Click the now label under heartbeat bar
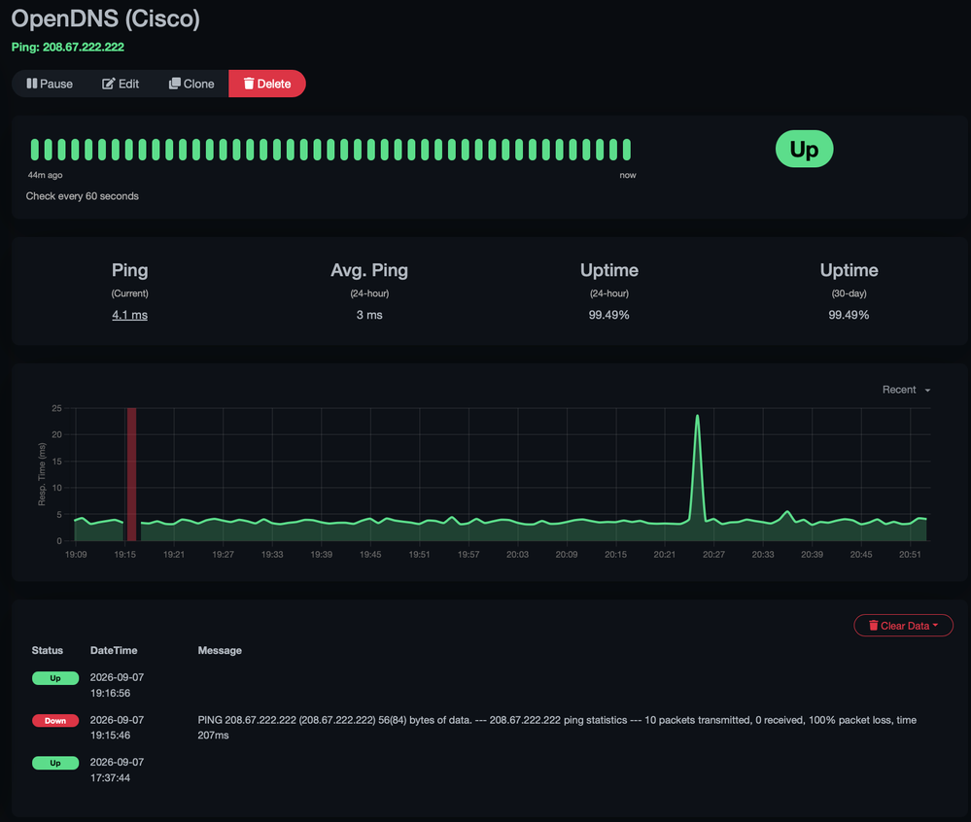This screenshot has height=822, width=971. click(x=627, y=175)
